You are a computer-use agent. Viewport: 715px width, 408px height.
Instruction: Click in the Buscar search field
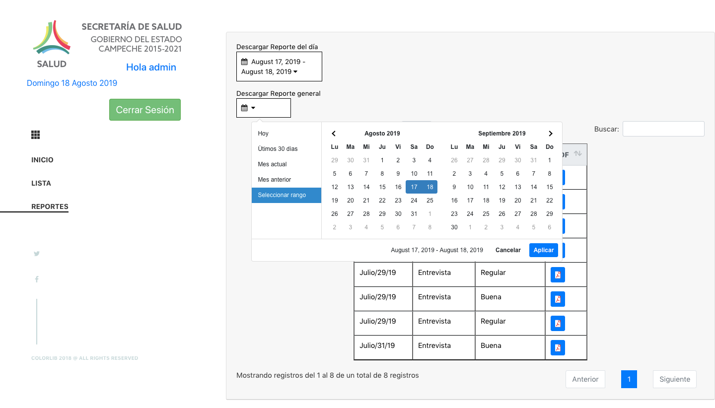click(663, 129)
